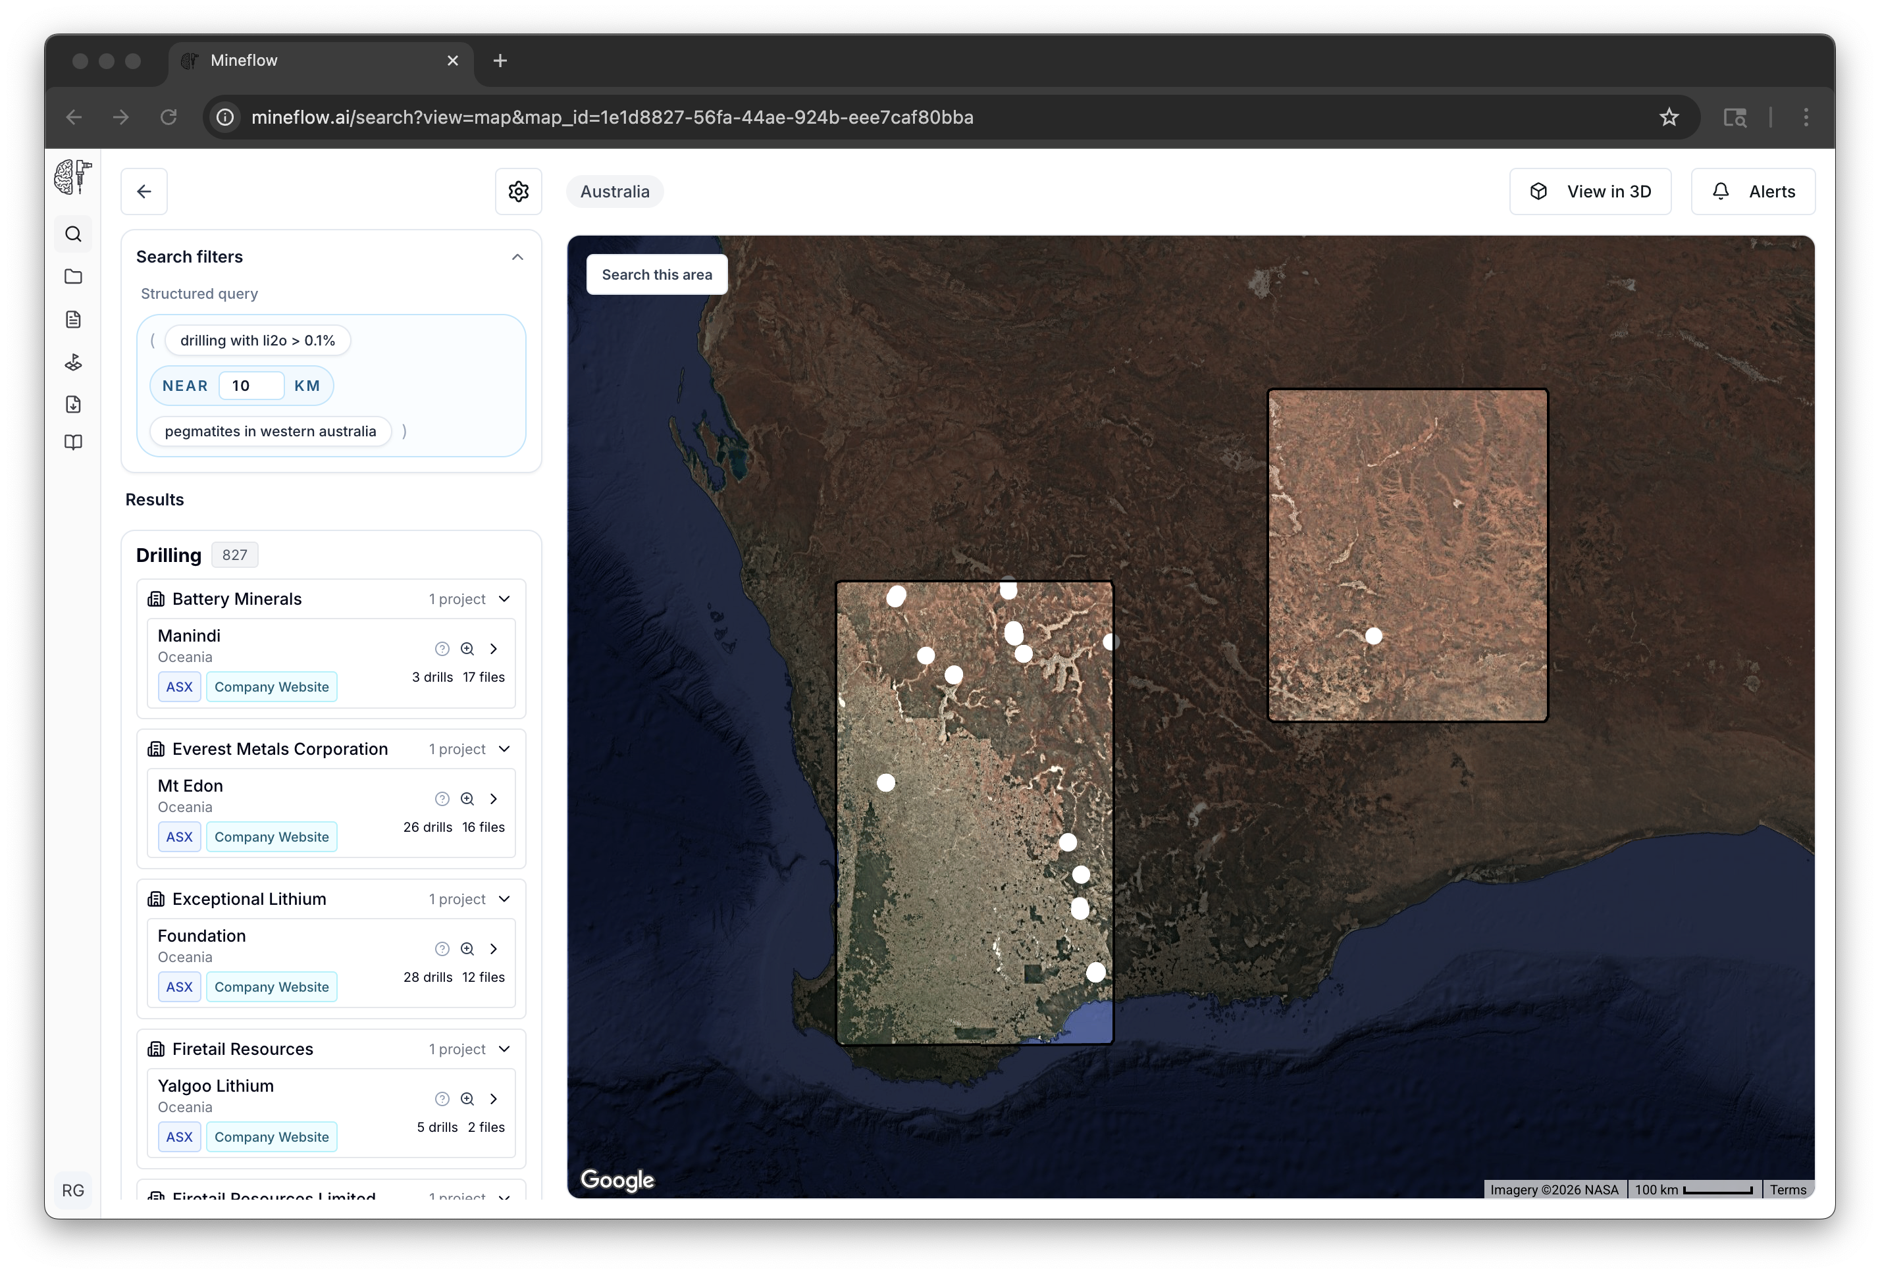Screen dimensions: 1880x1274
Task: Open browser three-dot menu
Action: click(1806, 117)
